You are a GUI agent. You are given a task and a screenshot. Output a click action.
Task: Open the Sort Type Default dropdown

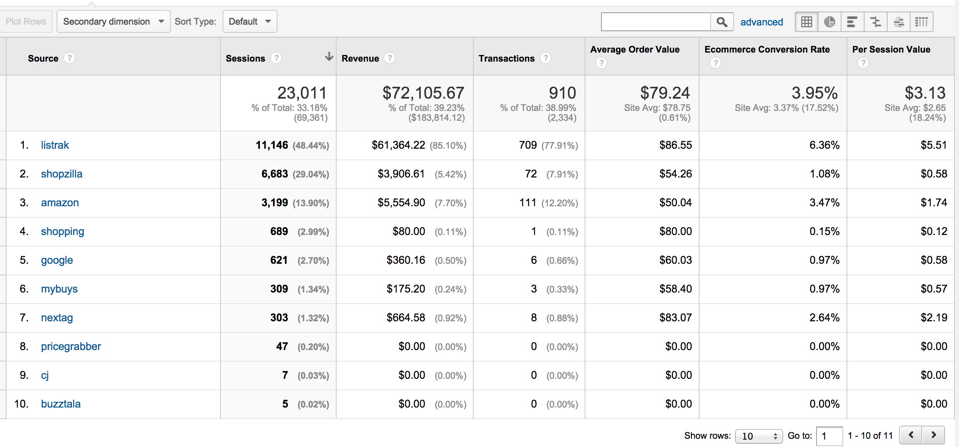(250, 21)
